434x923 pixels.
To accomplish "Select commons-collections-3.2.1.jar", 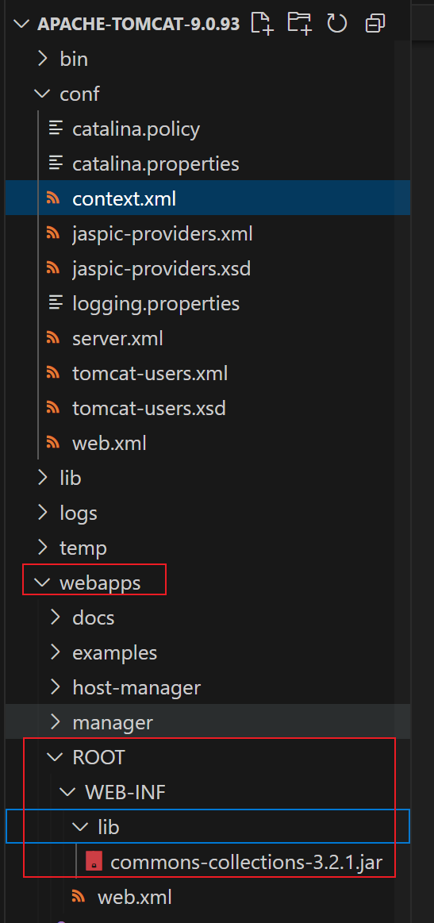I will point(247,863).
